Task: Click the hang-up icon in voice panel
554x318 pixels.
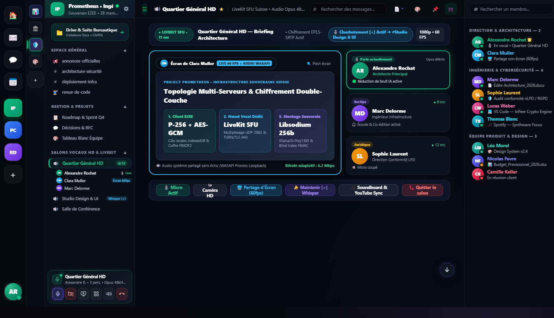Action: coord(122,294)
